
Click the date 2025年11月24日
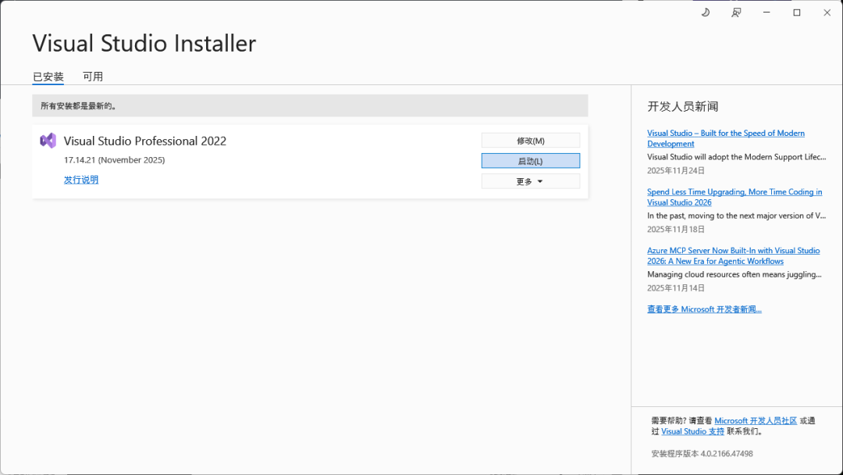pos(676,170)
